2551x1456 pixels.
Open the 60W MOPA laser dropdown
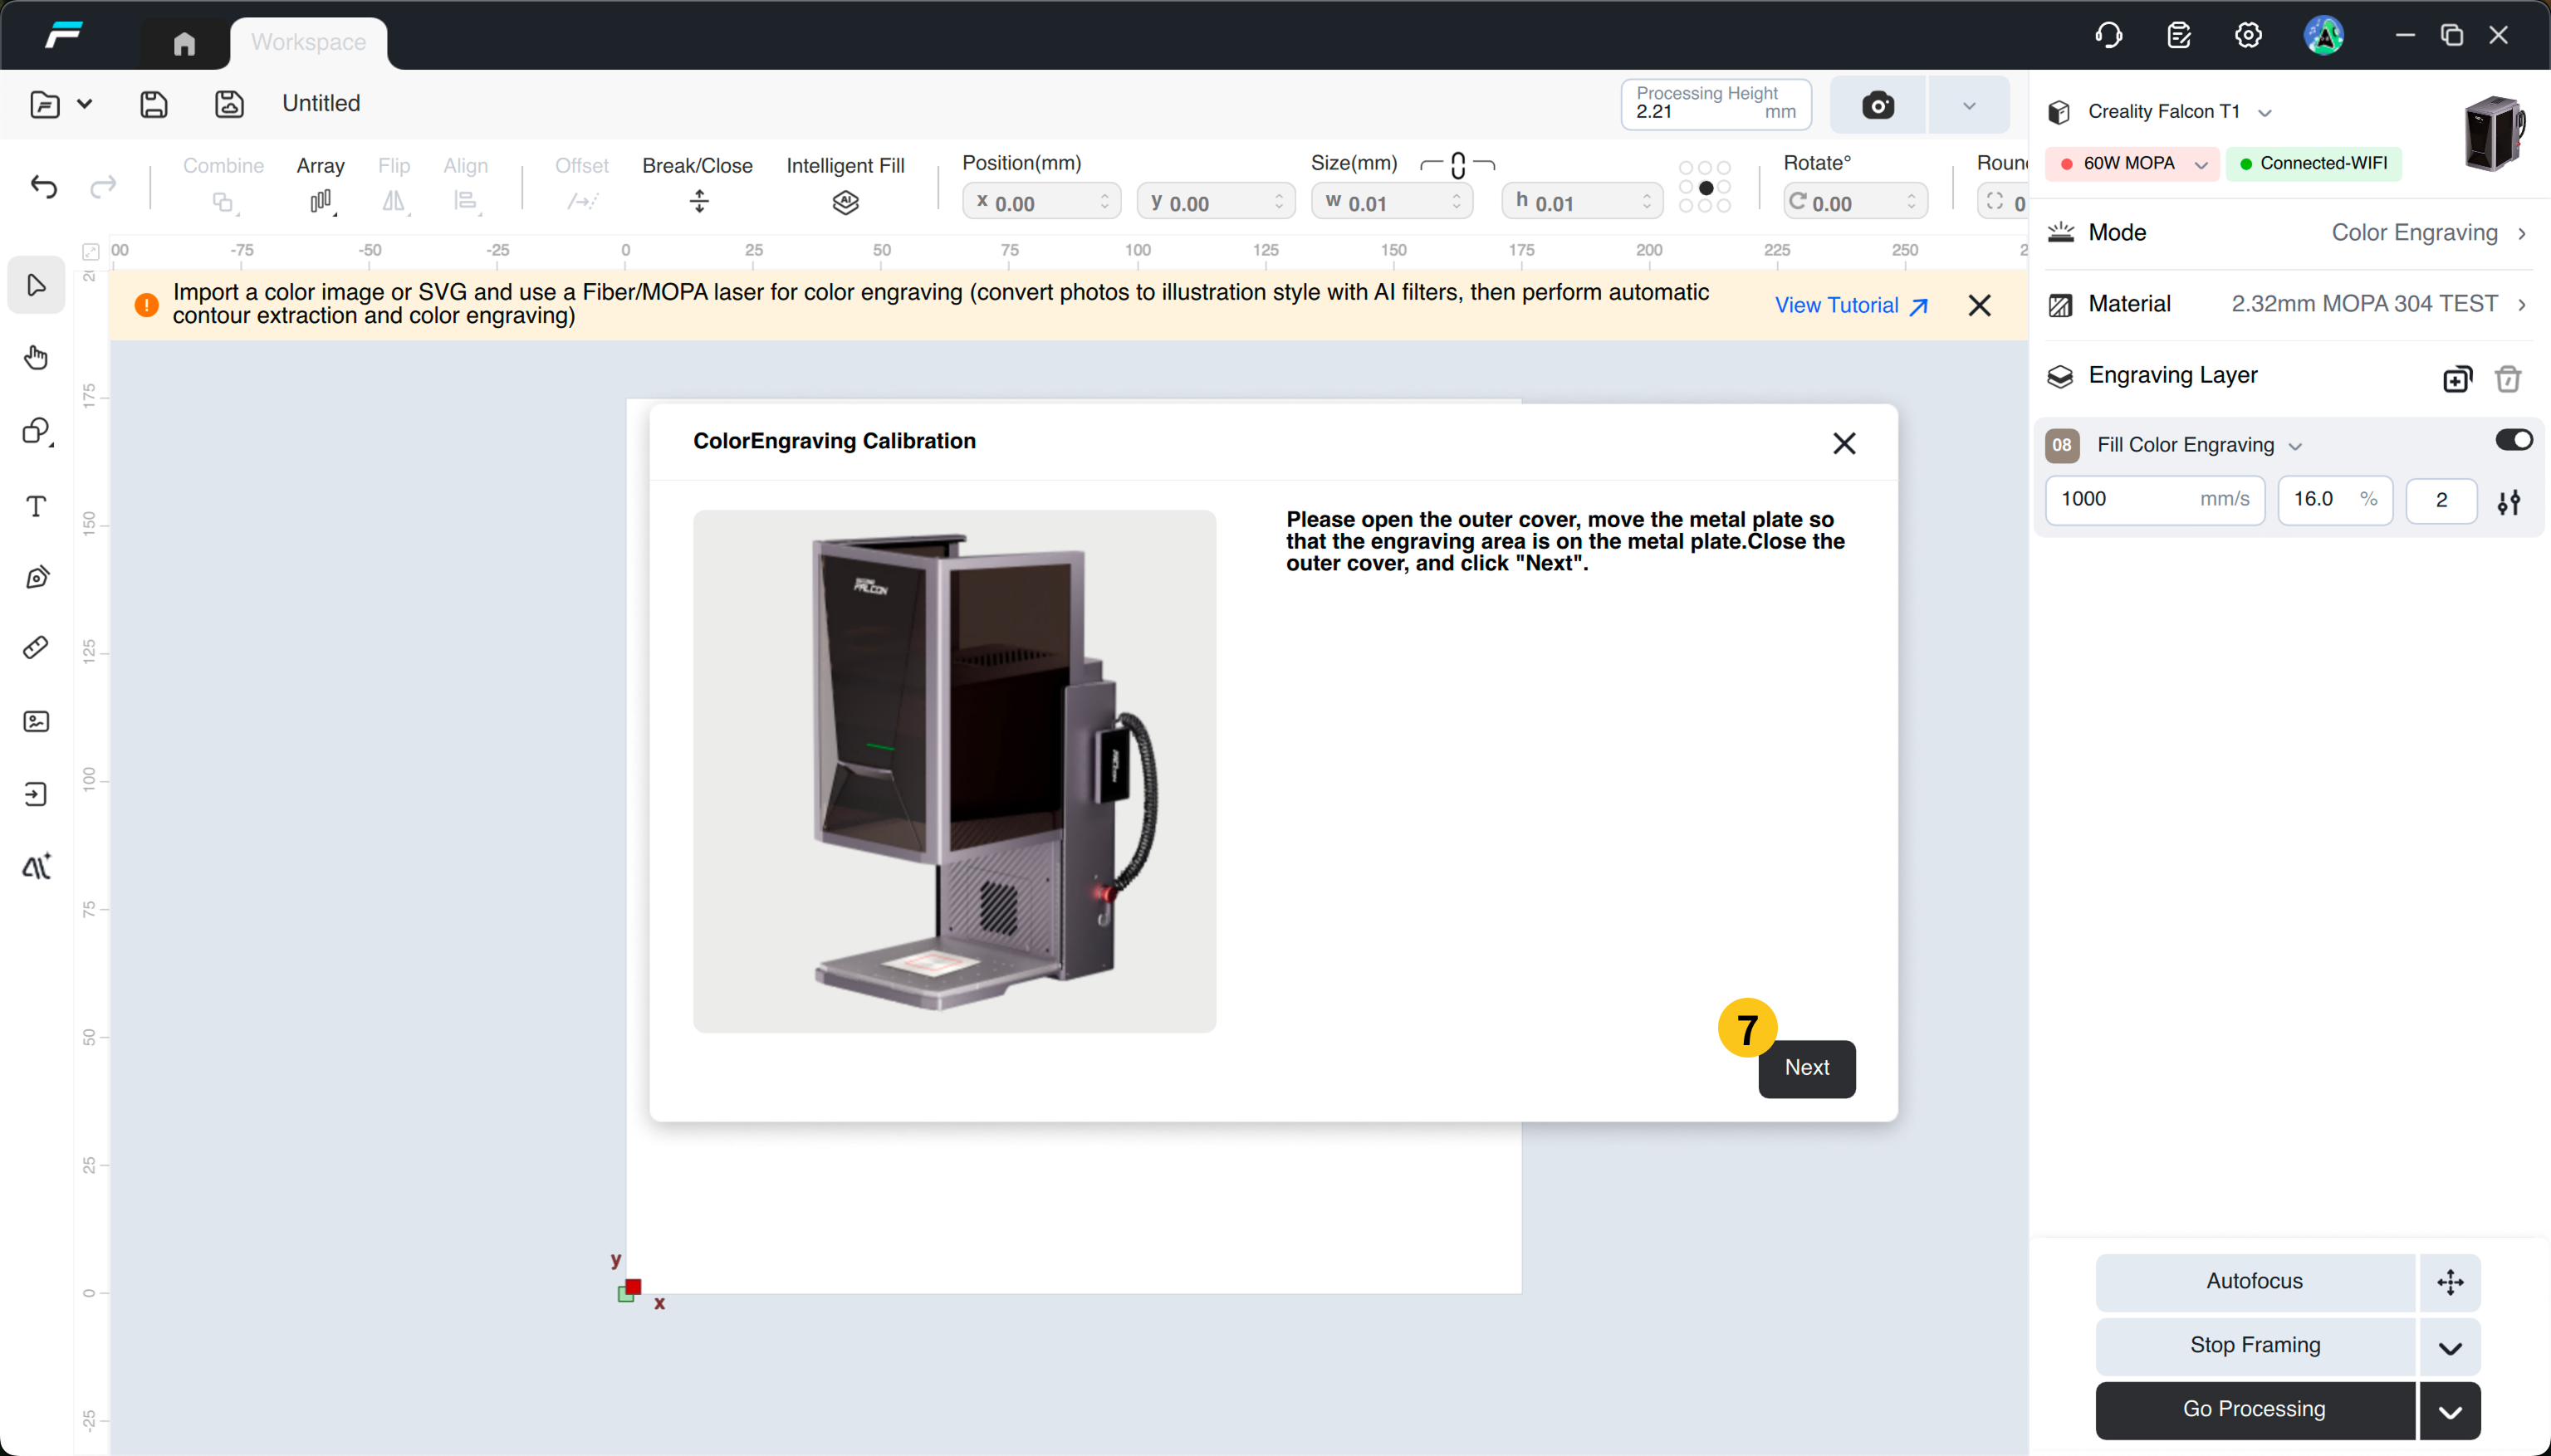[2132, 164]
